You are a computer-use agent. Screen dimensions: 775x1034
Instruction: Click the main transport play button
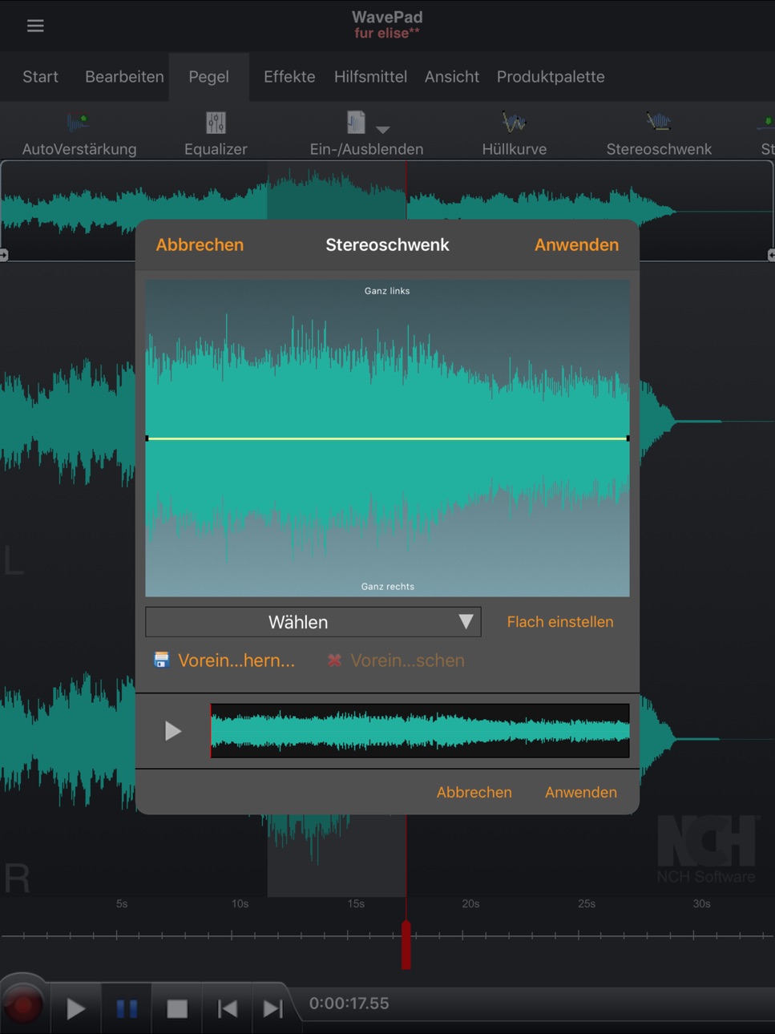(75, 1008)
